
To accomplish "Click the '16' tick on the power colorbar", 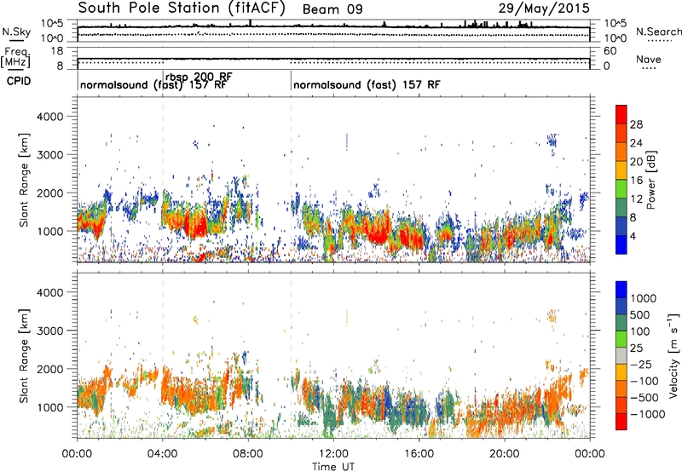I will click(x=636, y=181).
